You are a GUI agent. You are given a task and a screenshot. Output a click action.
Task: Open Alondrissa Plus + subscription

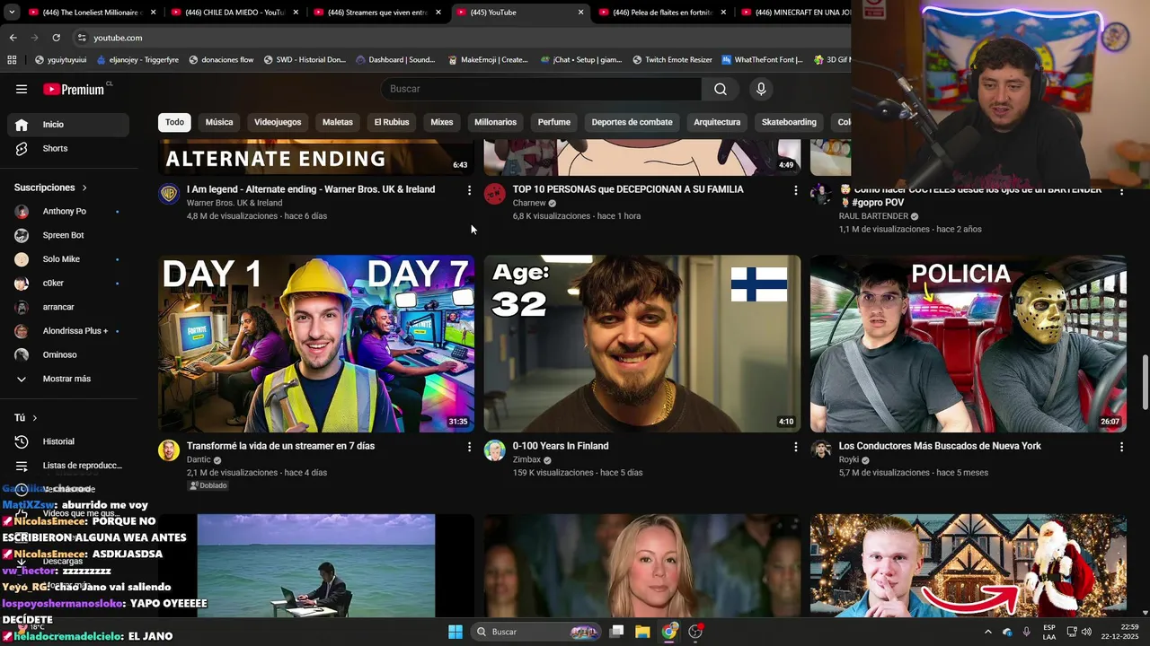[x=68, y=331]
